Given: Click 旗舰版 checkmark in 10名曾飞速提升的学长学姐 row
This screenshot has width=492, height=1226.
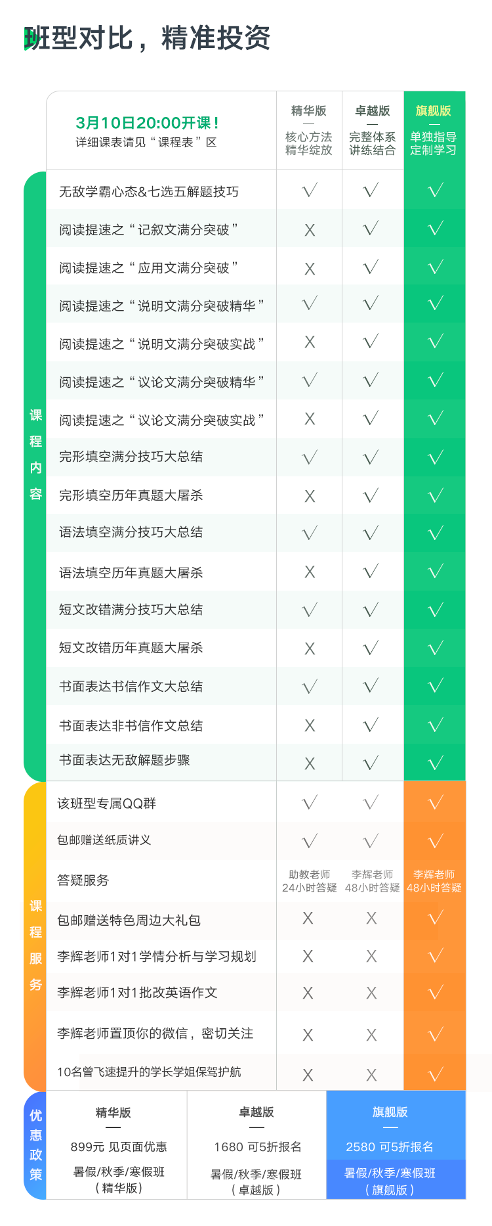Looking at the screenshot, I should pyautogui.click(x=436, y=1074).
